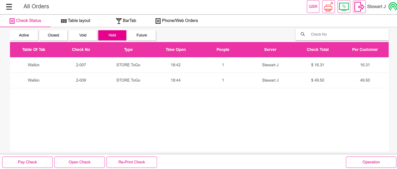Click the red wireless printer icon
The width and height of the screenshot is (397, 169).
click(x=329, y=7)
